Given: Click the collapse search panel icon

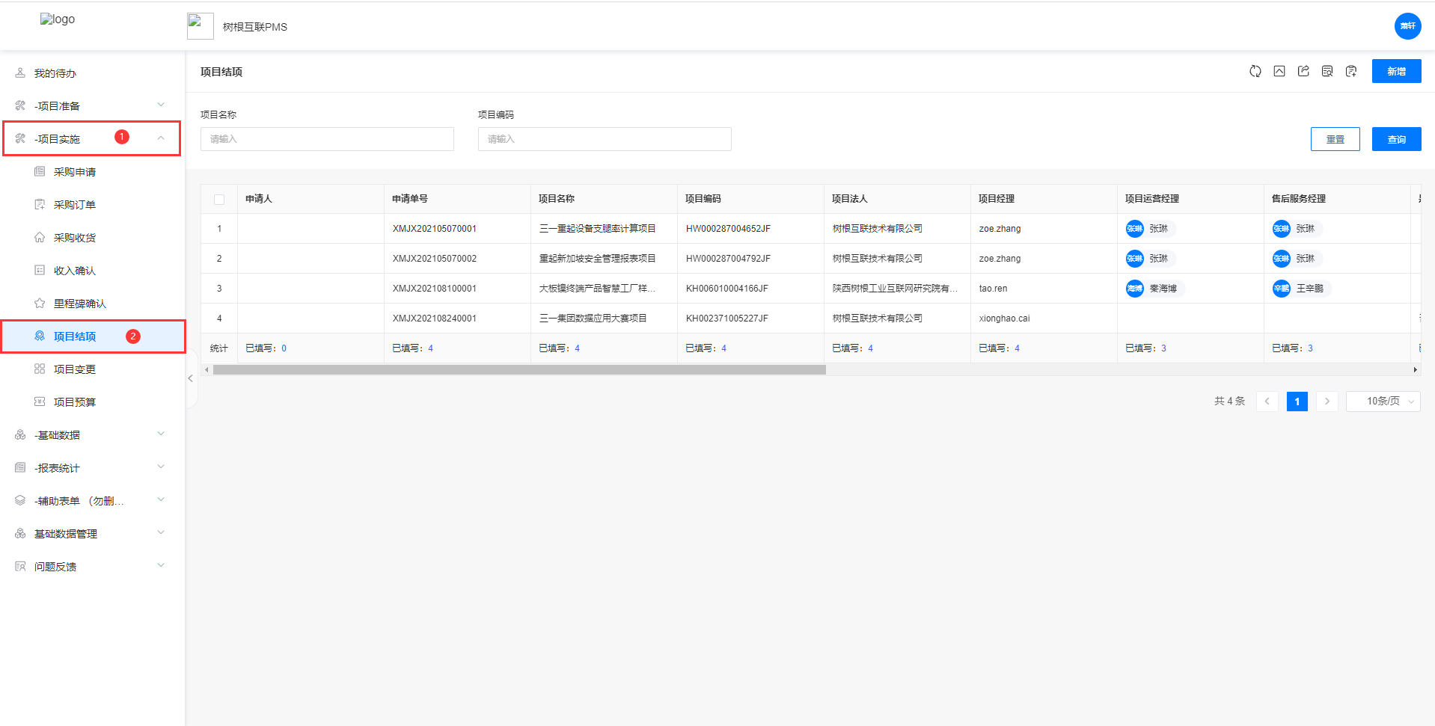Looking at the screenshot, I should pyautogui.click(x=1279, y=71).
